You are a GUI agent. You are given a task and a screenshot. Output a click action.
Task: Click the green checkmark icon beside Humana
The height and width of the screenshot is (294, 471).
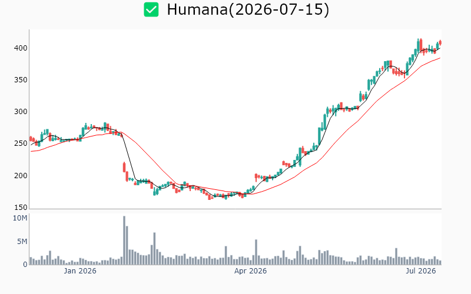coord(151,9)
